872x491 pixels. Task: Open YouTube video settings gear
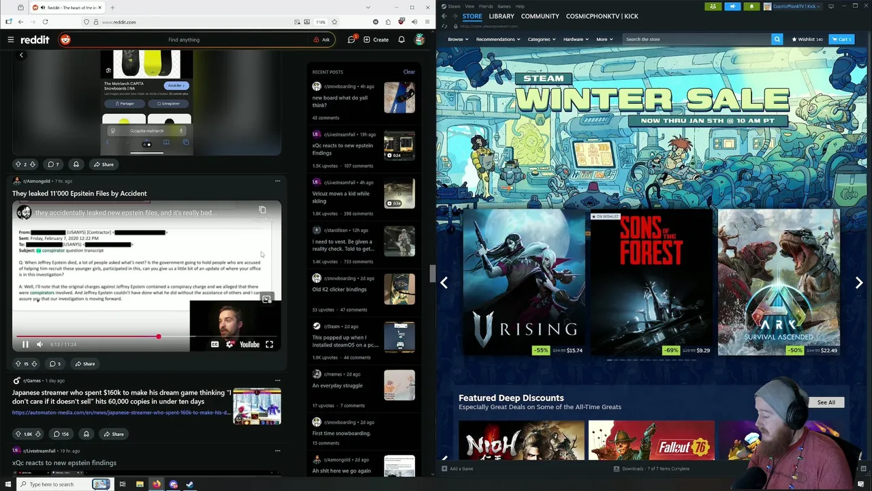(x=230, y=344)
